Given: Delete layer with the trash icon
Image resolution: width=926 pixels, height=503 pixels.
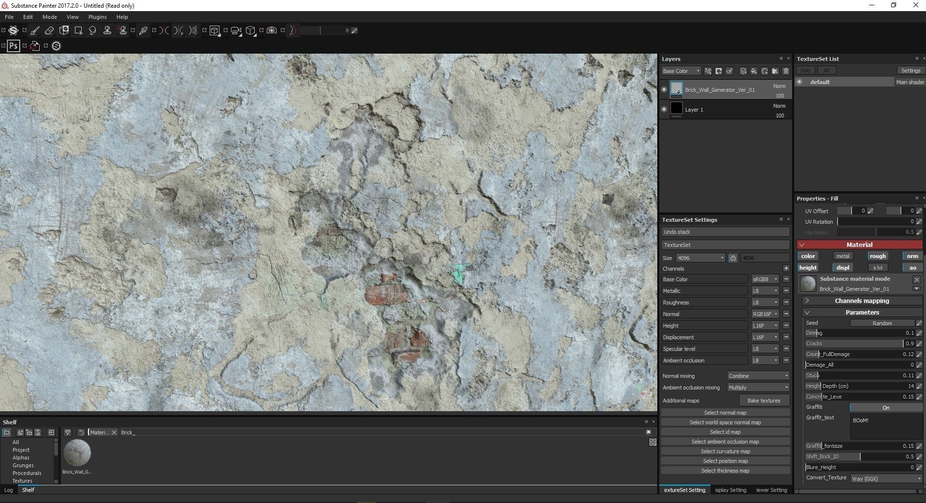Looking at the screenshot, I should click(786, 71).
